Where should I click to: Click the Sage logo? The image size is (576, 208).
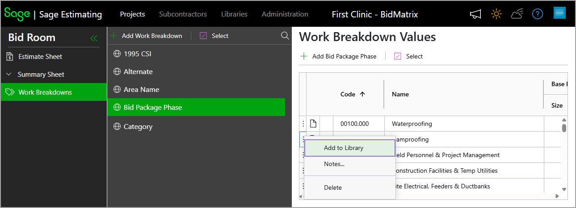[17, 13]
